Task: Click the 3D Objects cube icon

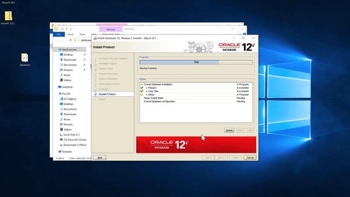Action: click(x=61, y=99)
